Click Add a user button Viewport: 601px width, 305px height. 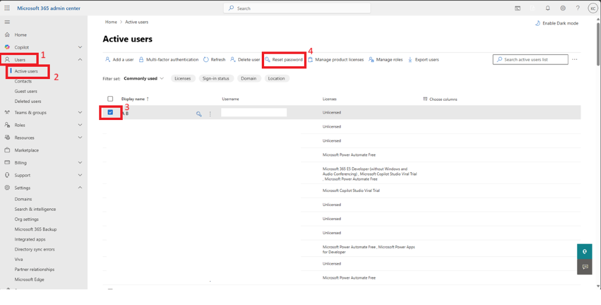click(x=119, y=60)
